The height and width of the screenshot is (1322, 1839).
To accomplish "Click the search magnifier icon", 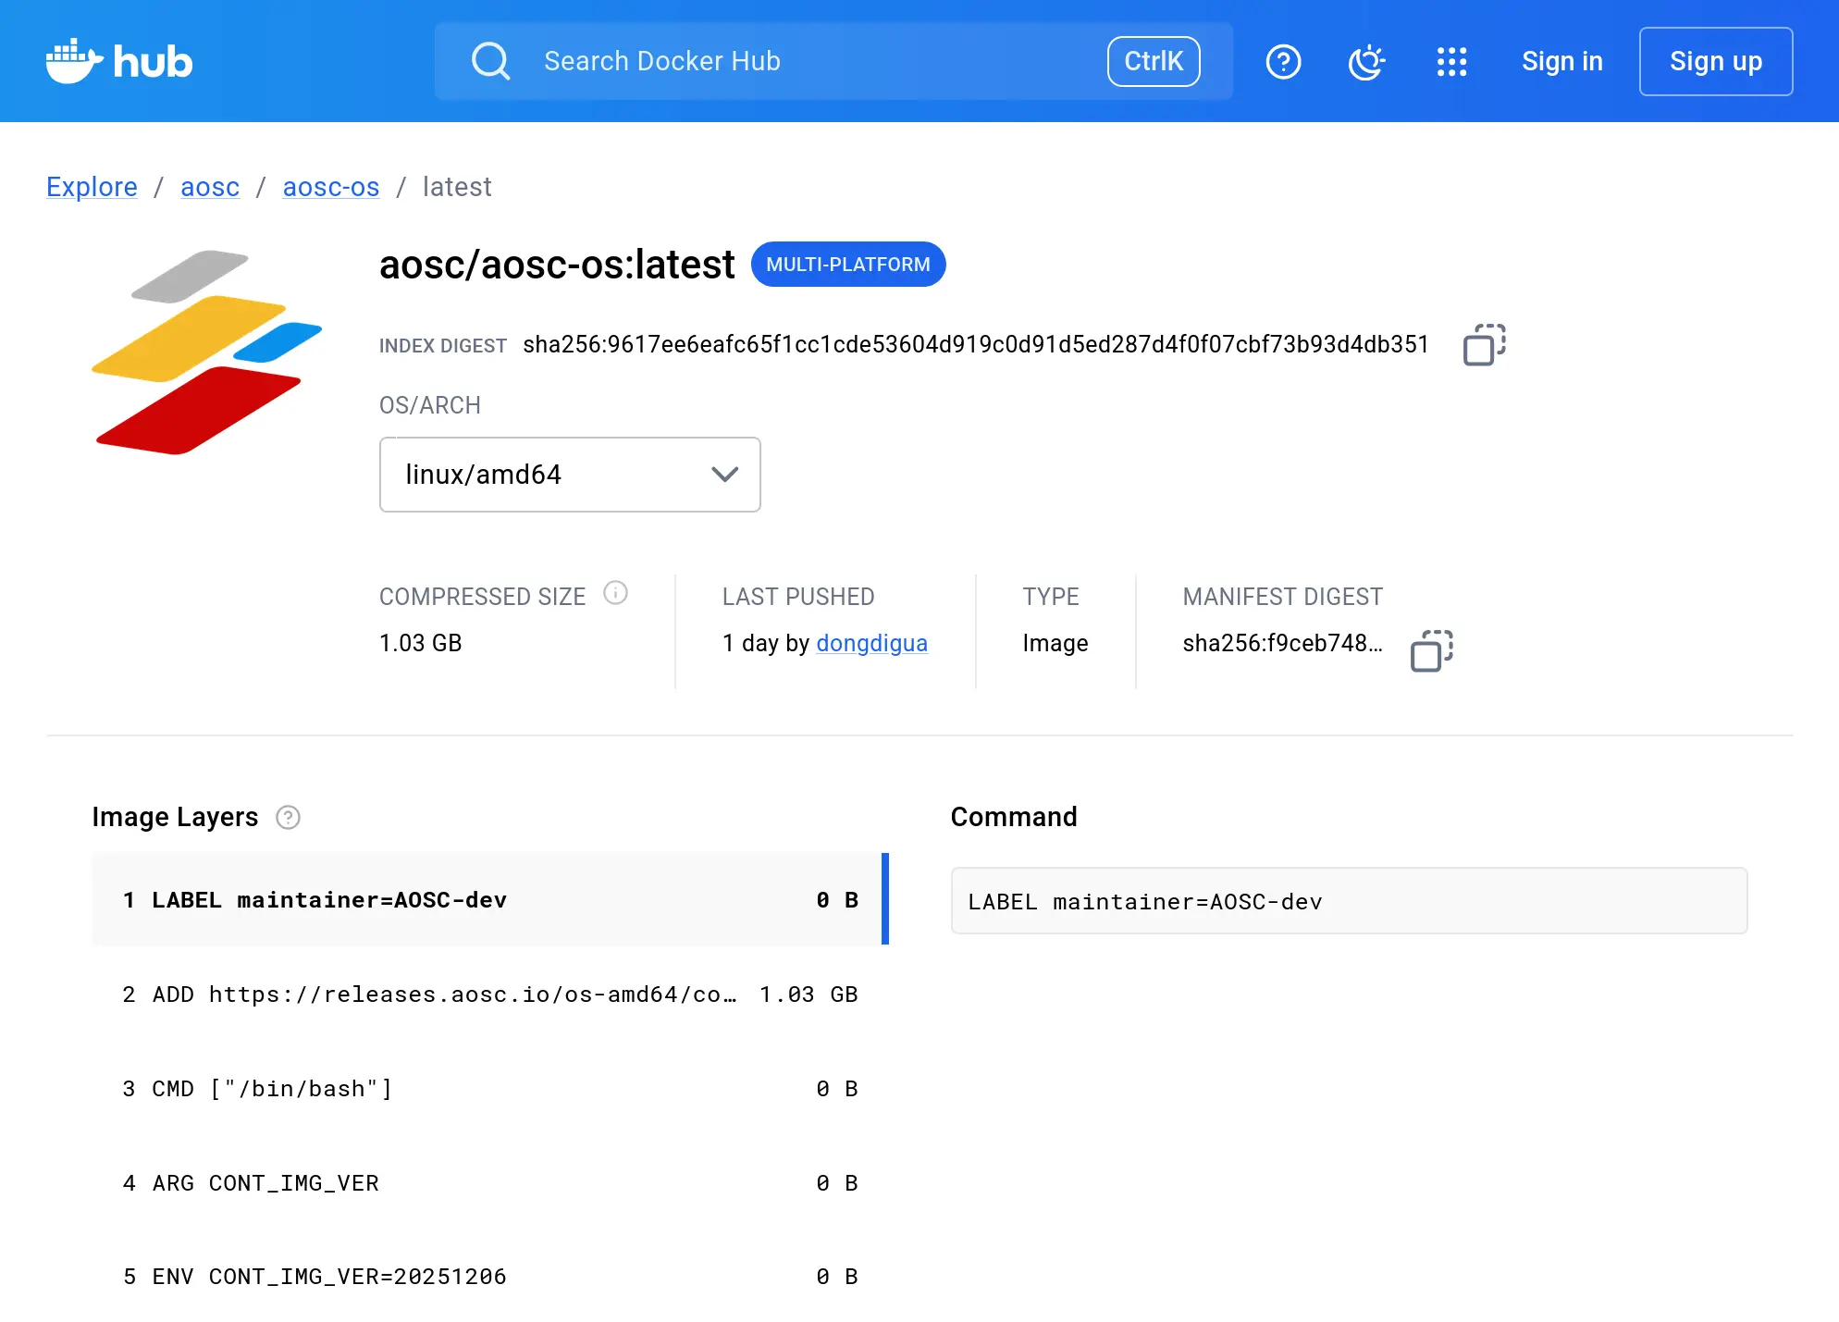I will point(491,61).
